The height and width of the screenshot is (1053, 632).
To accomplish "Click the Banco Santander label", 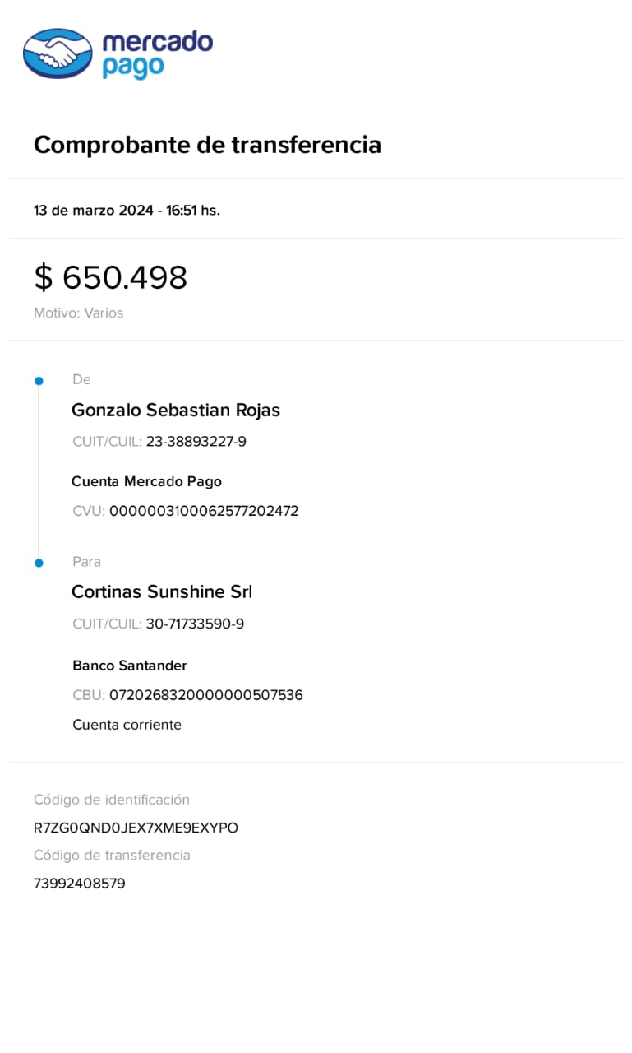I will point(130,666).
